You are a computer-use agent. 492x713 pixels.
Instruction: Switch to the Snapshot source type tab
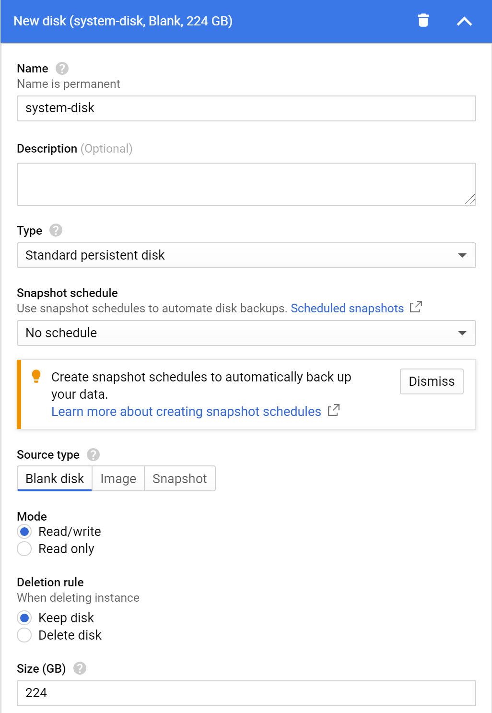(x=180, y=479)
